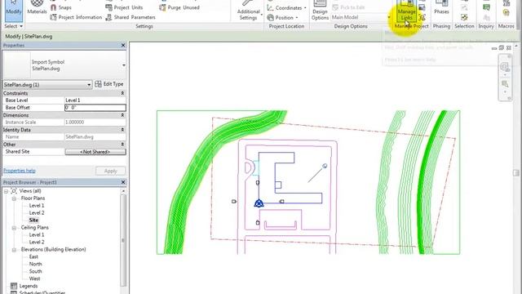
Task: Open the navigation wheel in view
Action: (x=505, y=67)
